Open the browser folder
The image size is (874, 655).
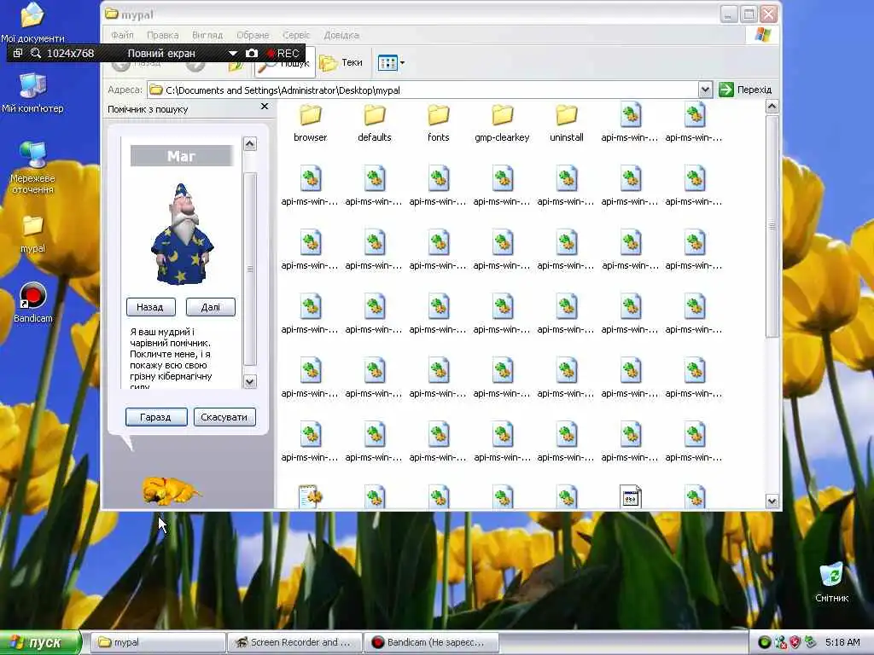(x=311, y=123)
